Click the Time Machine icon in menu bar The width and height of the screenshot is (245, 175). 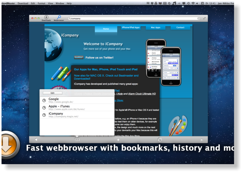tap(188, 3)
